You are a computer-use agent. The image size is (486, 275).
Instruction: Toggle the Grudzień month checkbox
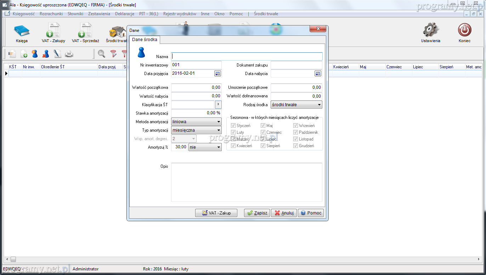[x=295, y=146]
